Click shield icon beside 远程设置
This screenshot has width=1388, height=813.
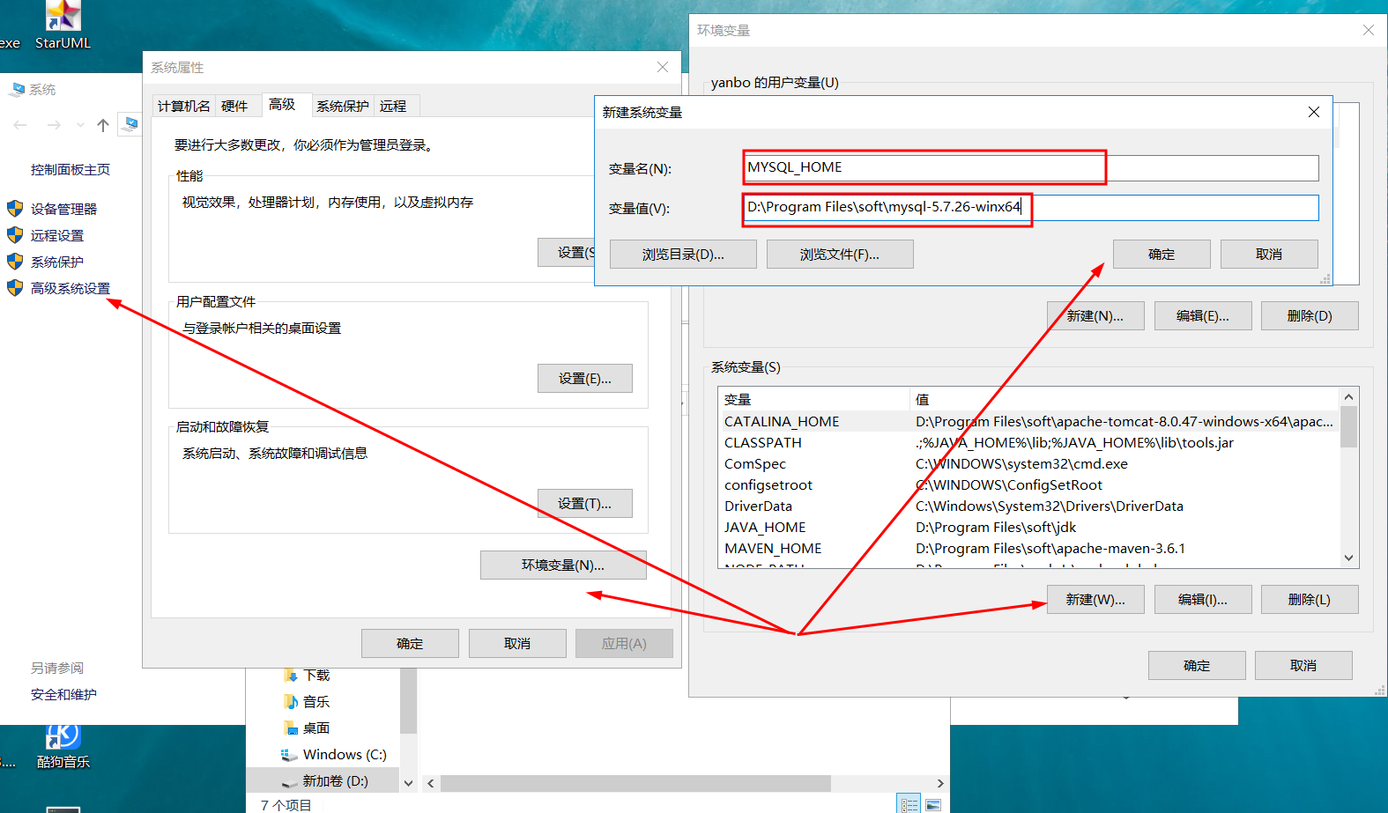point(15,235)
